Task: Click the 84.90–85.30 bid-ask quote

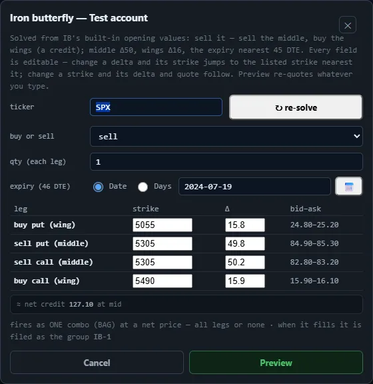Action: pos(314,243)
